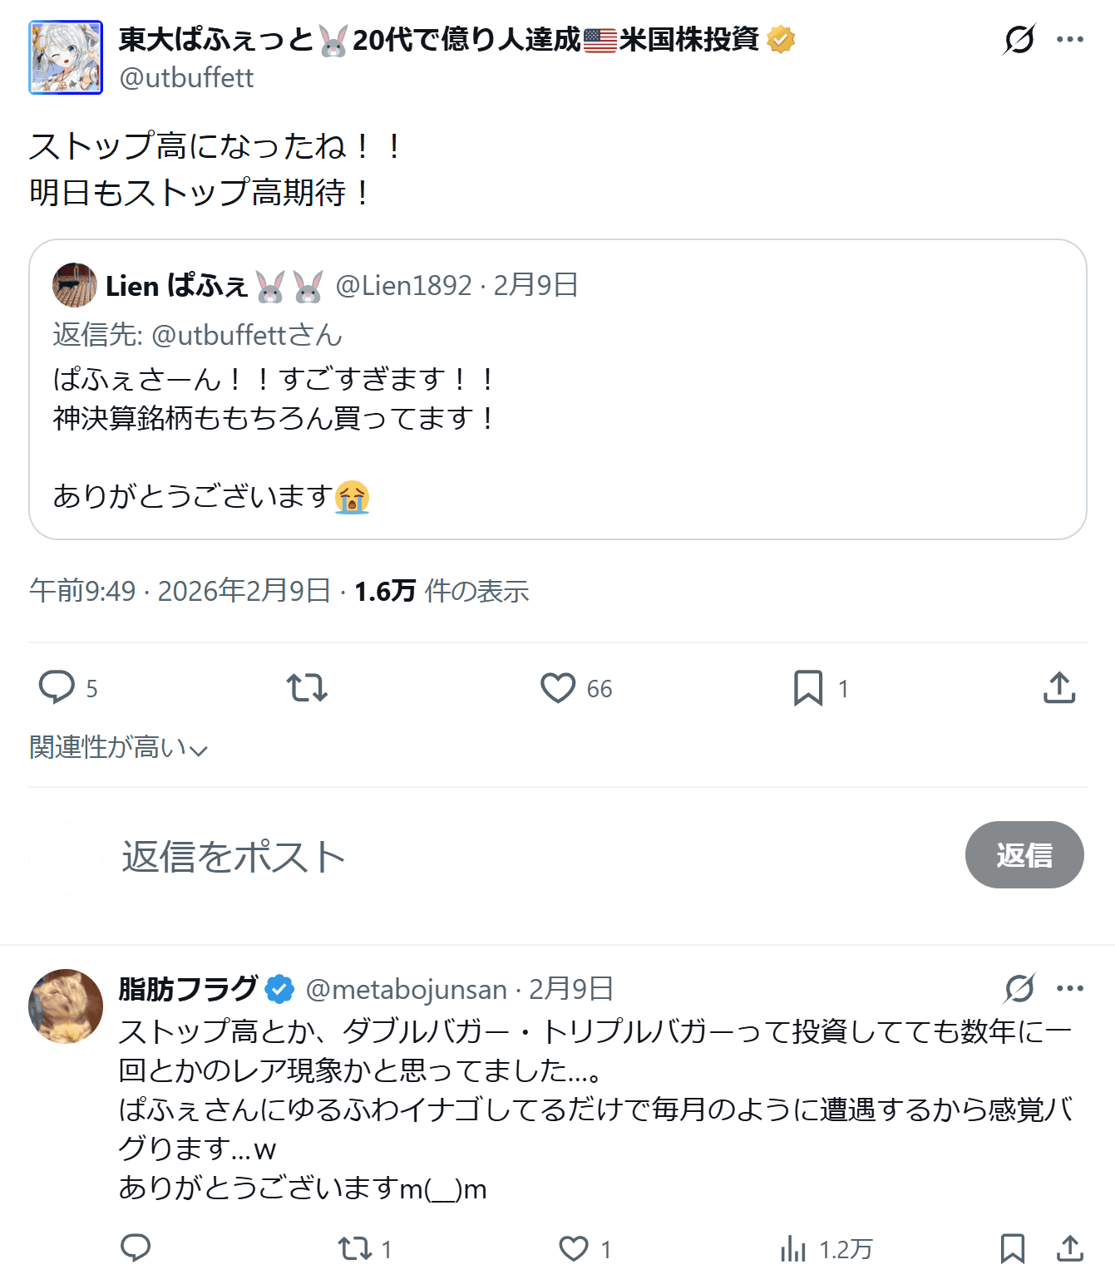View analytics for 脂肪フラグ's reply
1115x1284 pixels.
click(794, 1248)
